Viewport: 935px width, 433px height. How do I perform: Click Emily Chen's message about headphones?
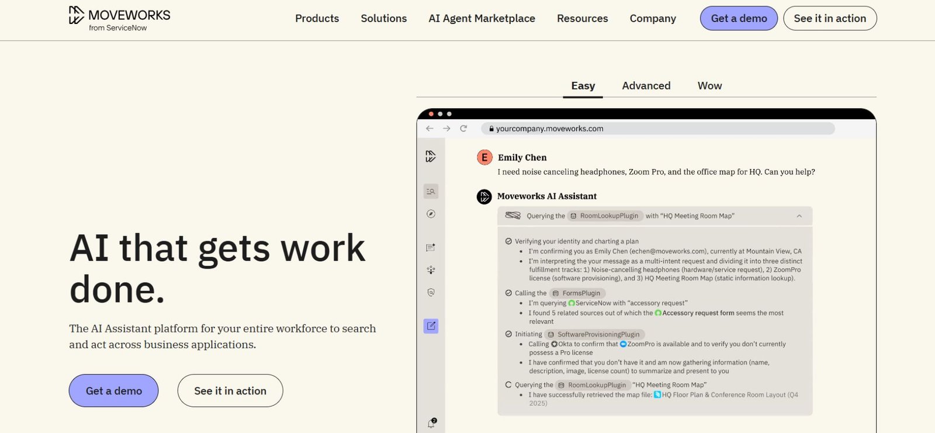(656, 172)
